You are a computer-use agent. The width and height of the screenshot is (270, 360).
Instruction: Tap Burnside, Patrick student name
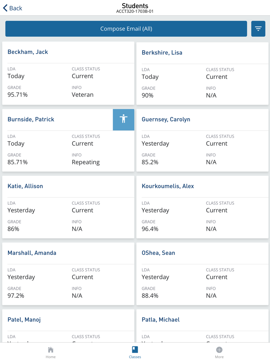(x=31, y=120)
